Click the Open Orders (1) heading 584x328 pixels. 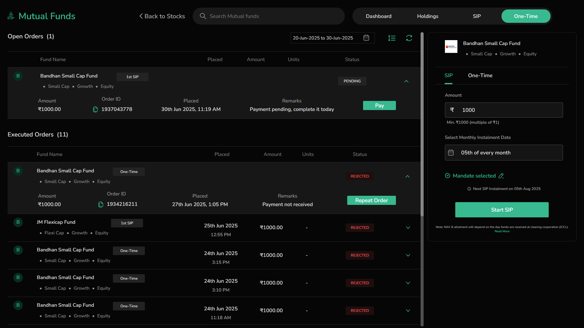point(31,36)
